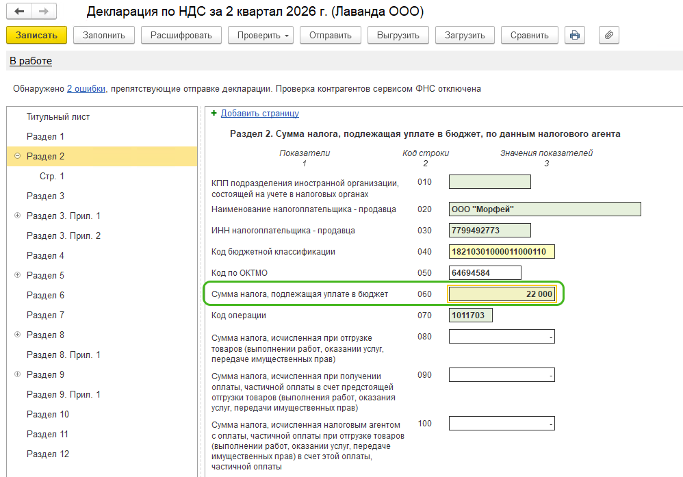Open attachments with the paperclip icon
This screenshot has width=683, height=477.
609,36
